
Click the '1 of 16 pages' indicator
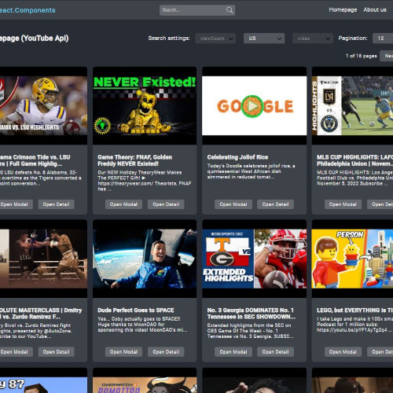[x=361, y=56]
